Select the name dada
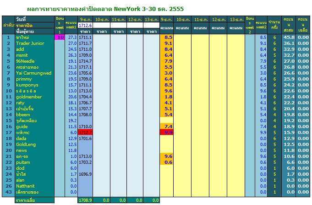Viewport: 312px width, 205px height. click(21, 139)
